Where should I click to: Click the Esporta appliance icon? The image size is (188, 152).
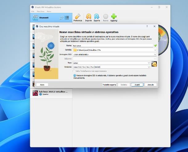[x=97, y=16]
